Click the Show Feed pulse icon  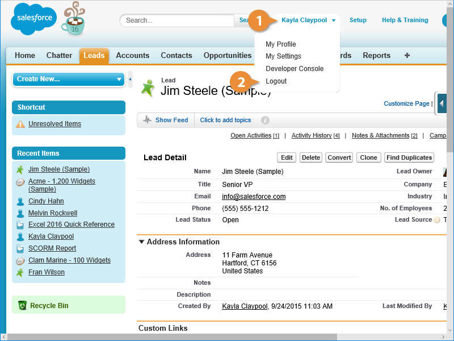148,120
